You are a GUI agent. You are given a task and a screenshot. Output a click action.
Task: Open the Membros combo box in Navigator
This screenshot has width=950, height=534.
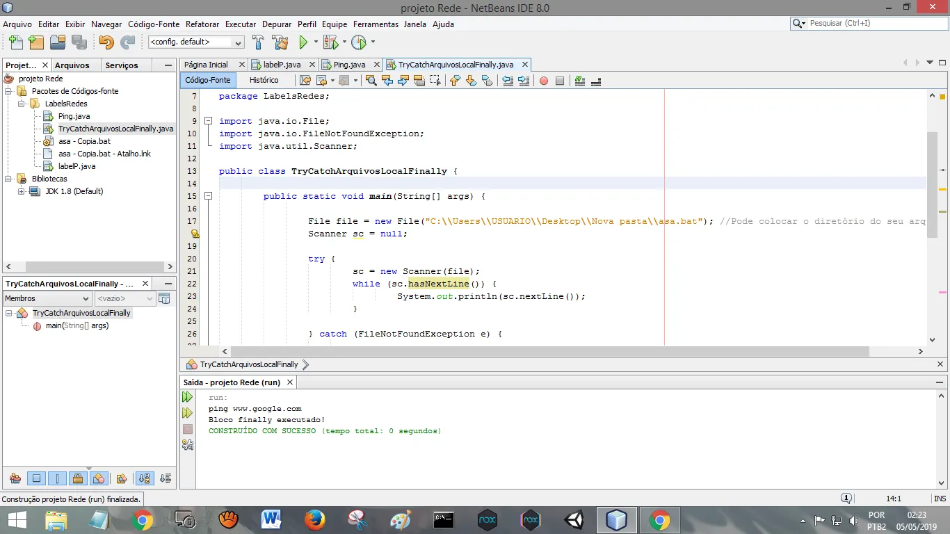47,298
